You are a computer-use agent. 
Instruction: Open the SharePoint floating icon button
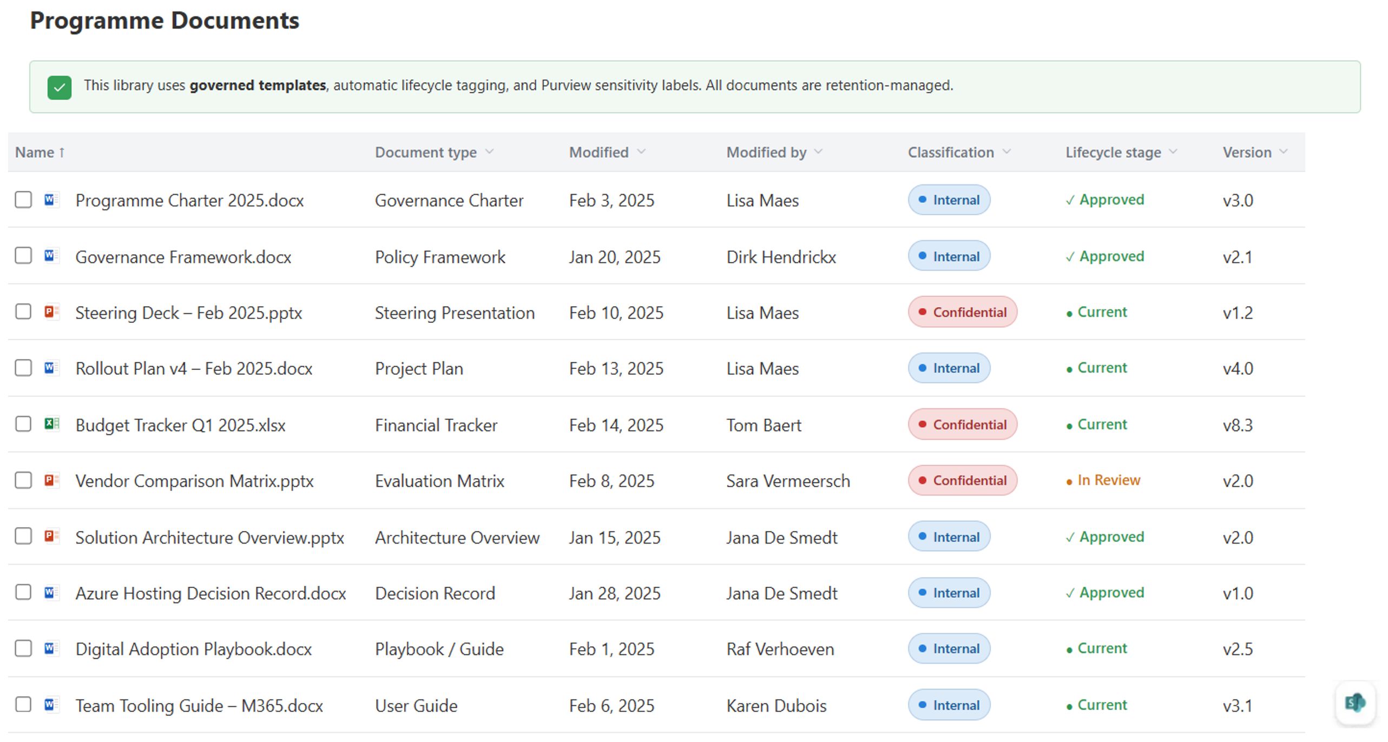pos(1354,703)
